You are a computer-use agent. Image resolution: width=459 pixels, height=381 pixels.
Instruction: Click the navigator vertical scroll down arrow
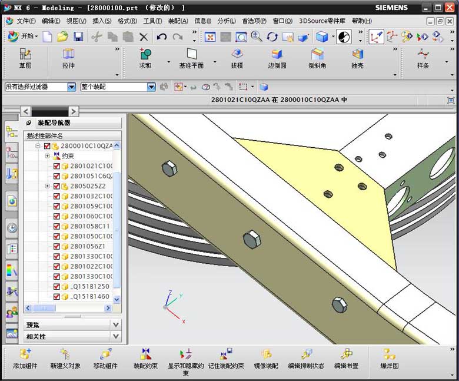117,299
